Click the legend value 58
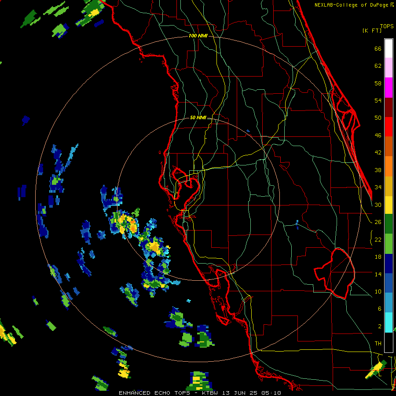 378,83
